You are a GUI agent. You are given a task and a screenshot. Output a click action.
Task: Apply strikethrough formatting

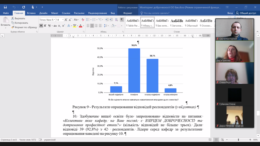point(55,26)
